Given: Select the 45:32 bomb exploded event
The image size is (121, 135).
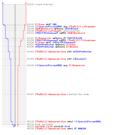Looking at the screenshot, I should (x=40, y=124).
